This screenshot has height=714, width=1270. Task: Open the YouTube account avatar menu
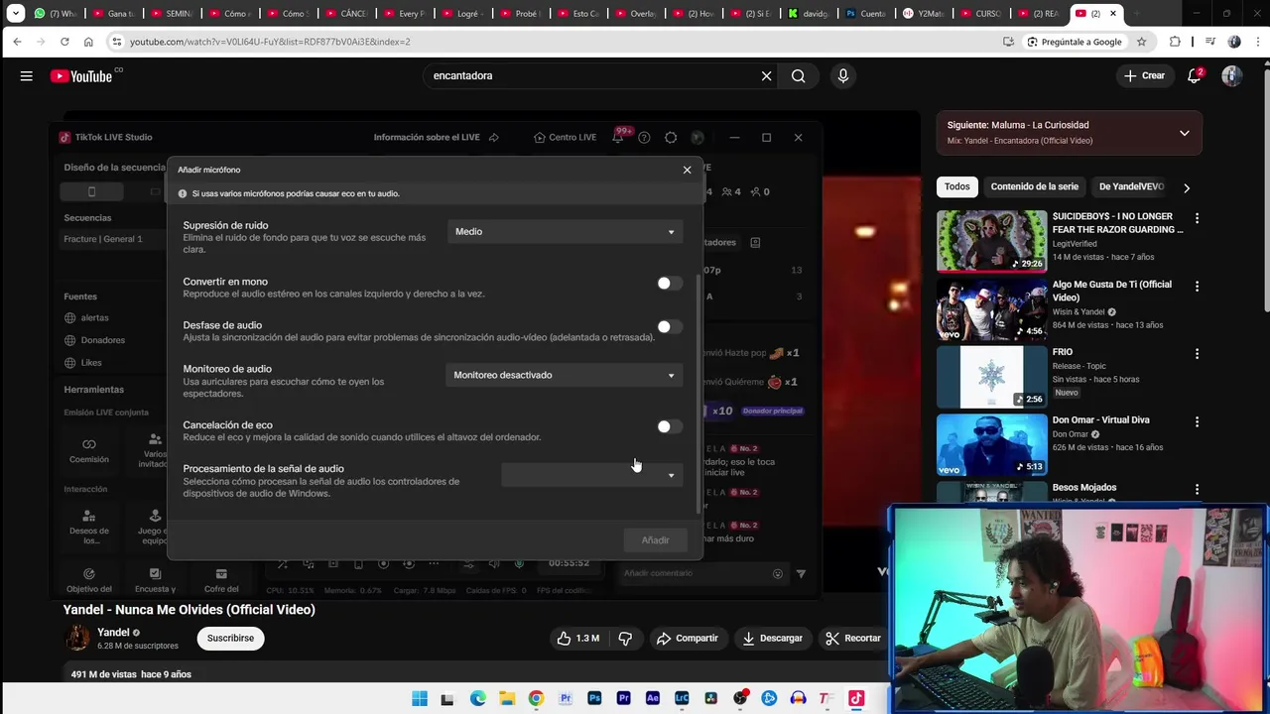point(1232,75)
